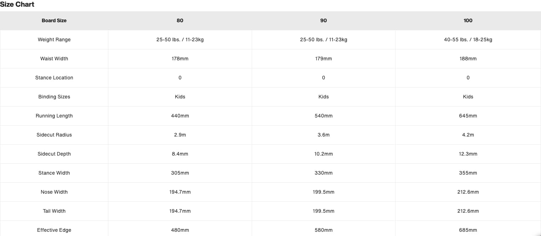Select the 90 board size column header
541x236 pixels.
tap(323, 20)
